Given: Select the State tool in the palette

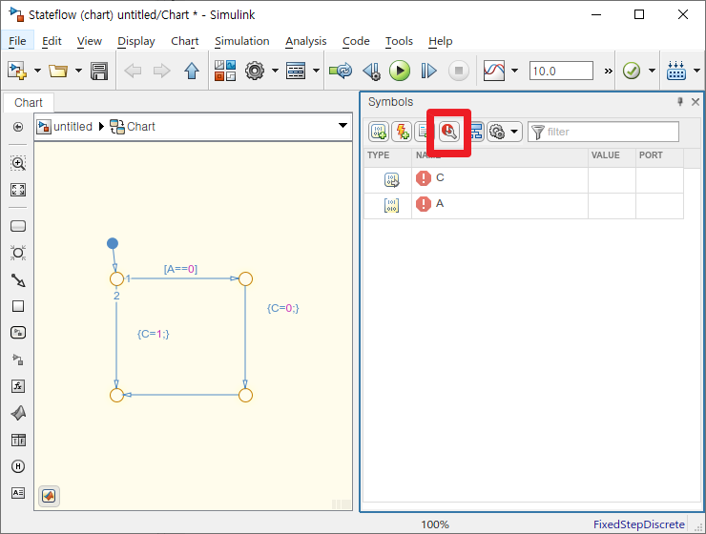Looking at the screenshot, I should point(18,226).
